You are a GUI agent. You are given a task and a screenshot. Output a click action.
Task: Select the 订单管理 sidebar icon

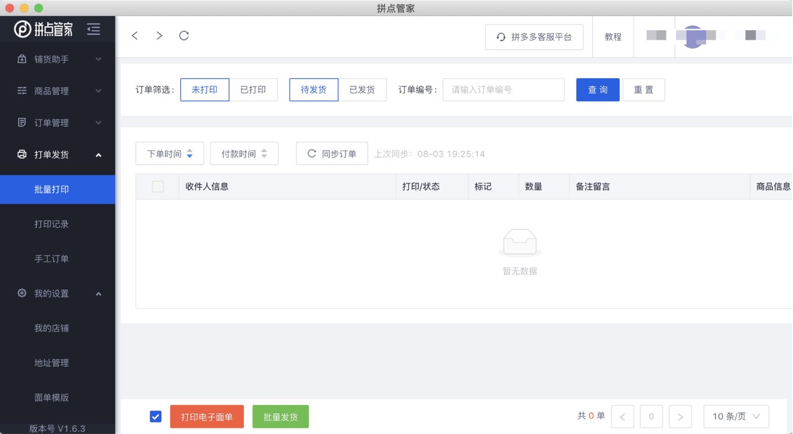pos(21,123)
